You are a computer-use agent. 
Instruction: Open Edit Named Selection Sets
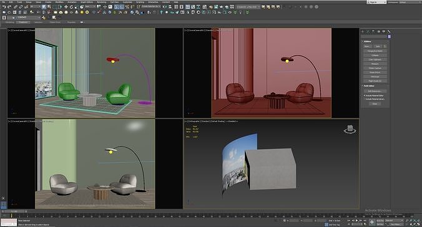[x=139, y=7]
